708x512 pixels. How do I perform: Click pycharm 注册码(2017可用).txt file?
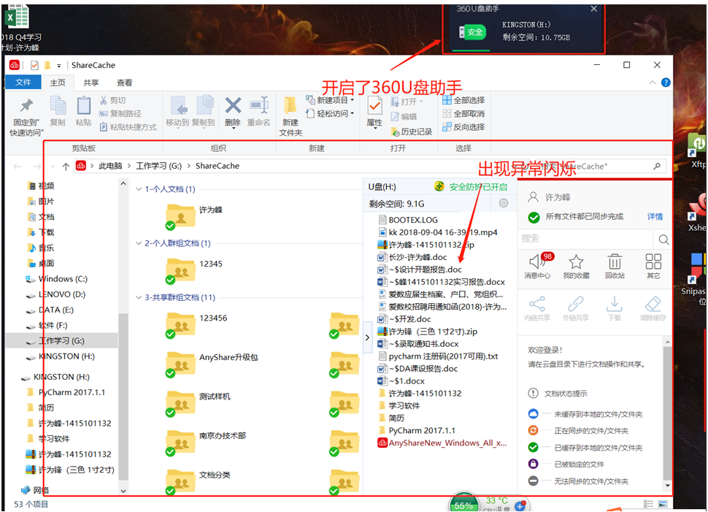443,356
